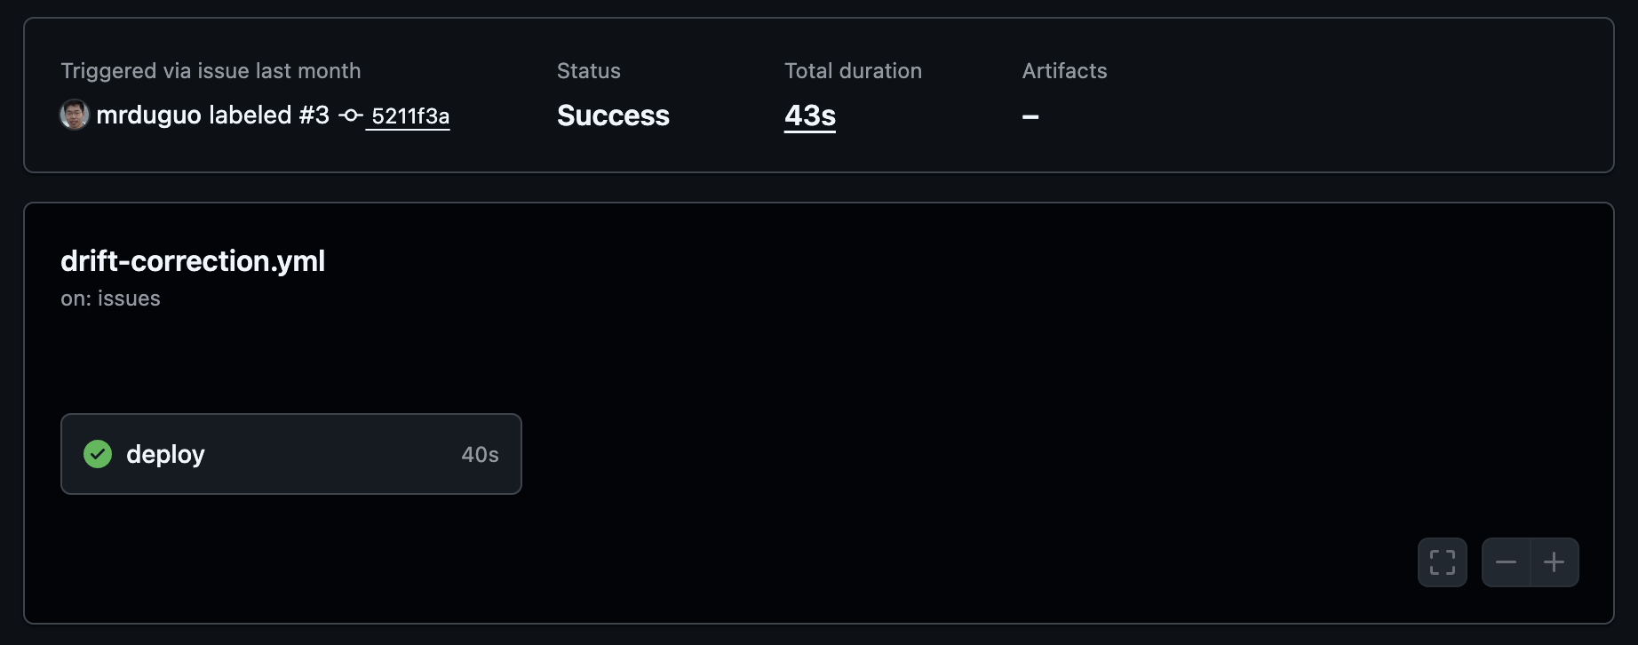The width and height of the screenshot is (1638, 645).
Task: Open commit 5211f3a link
Action: tap(409, 116)
